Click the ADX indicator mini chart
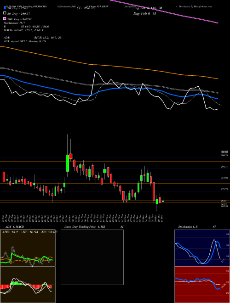The height and width of the screenshot is (303, 230). pyautogui.click(x=28, y=248)
